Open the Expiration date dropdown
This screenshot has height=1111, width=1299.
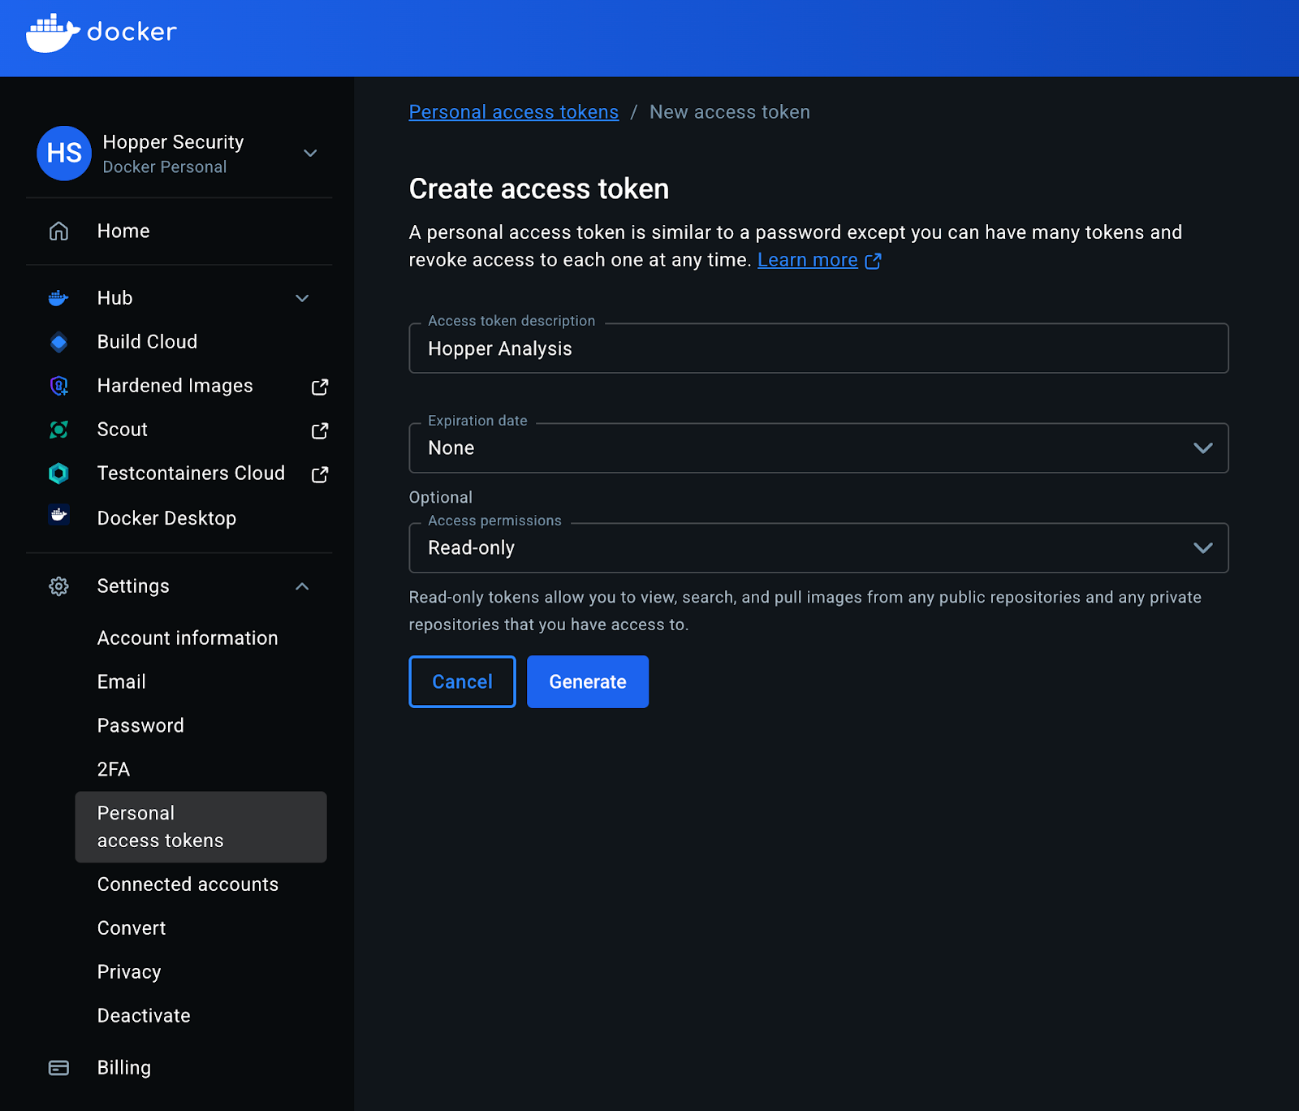(x=818, y=448)
